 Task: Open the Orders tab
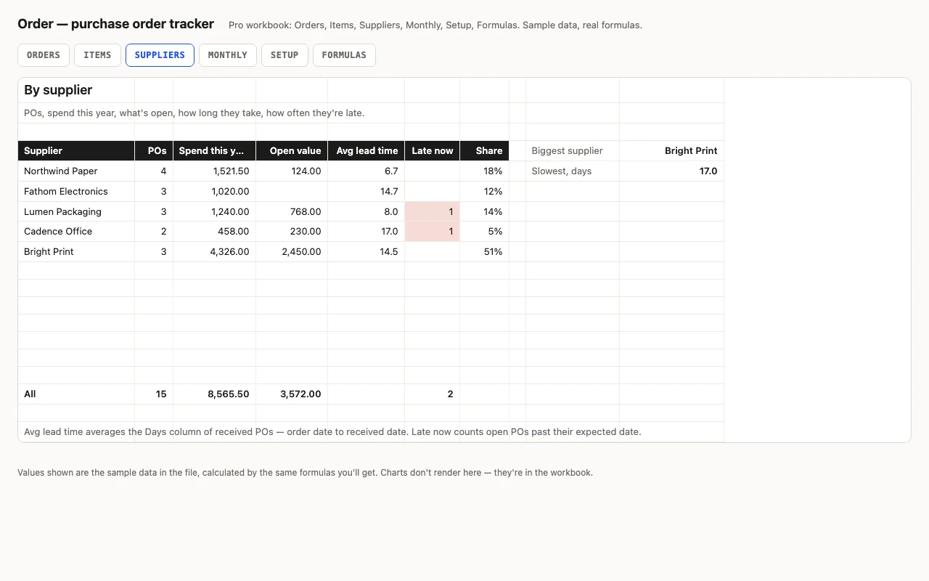pyautogui.click(x=44, y=55)
